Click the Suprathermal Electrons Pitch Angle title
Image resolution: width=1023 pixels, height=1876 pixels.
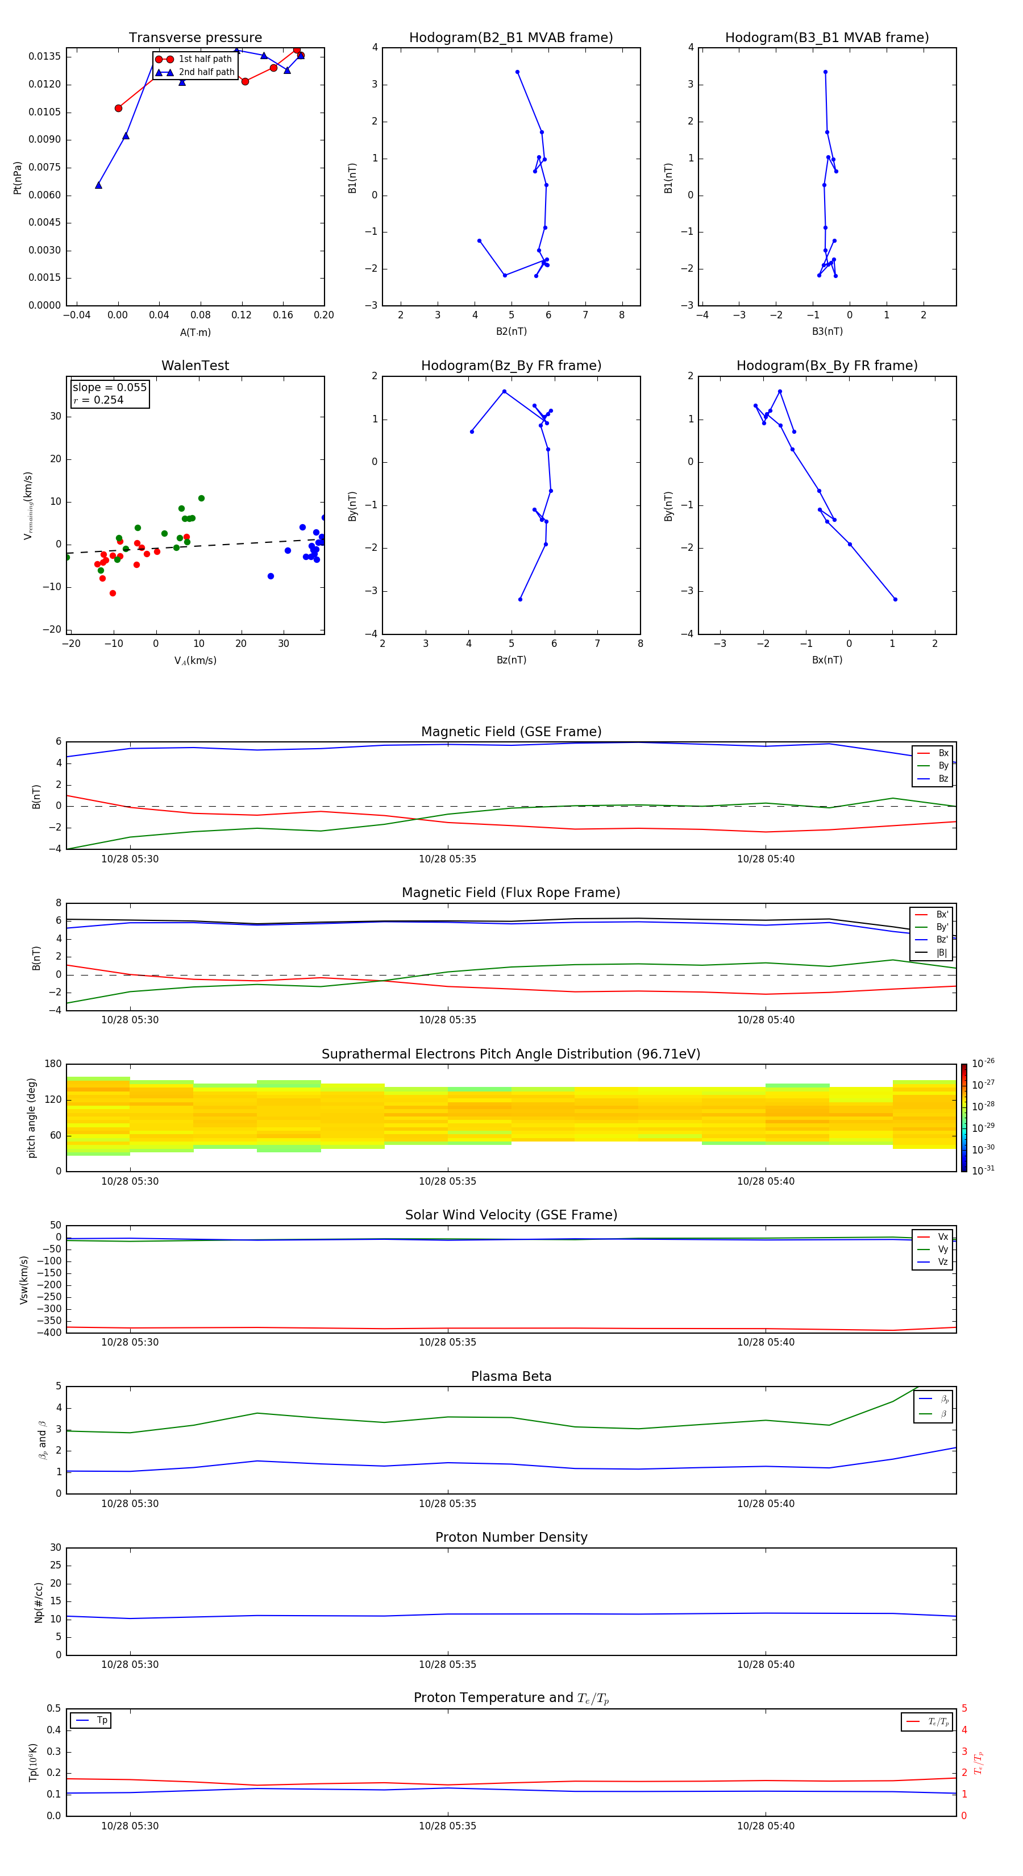pyautogui.click(x=510, y=1054)
